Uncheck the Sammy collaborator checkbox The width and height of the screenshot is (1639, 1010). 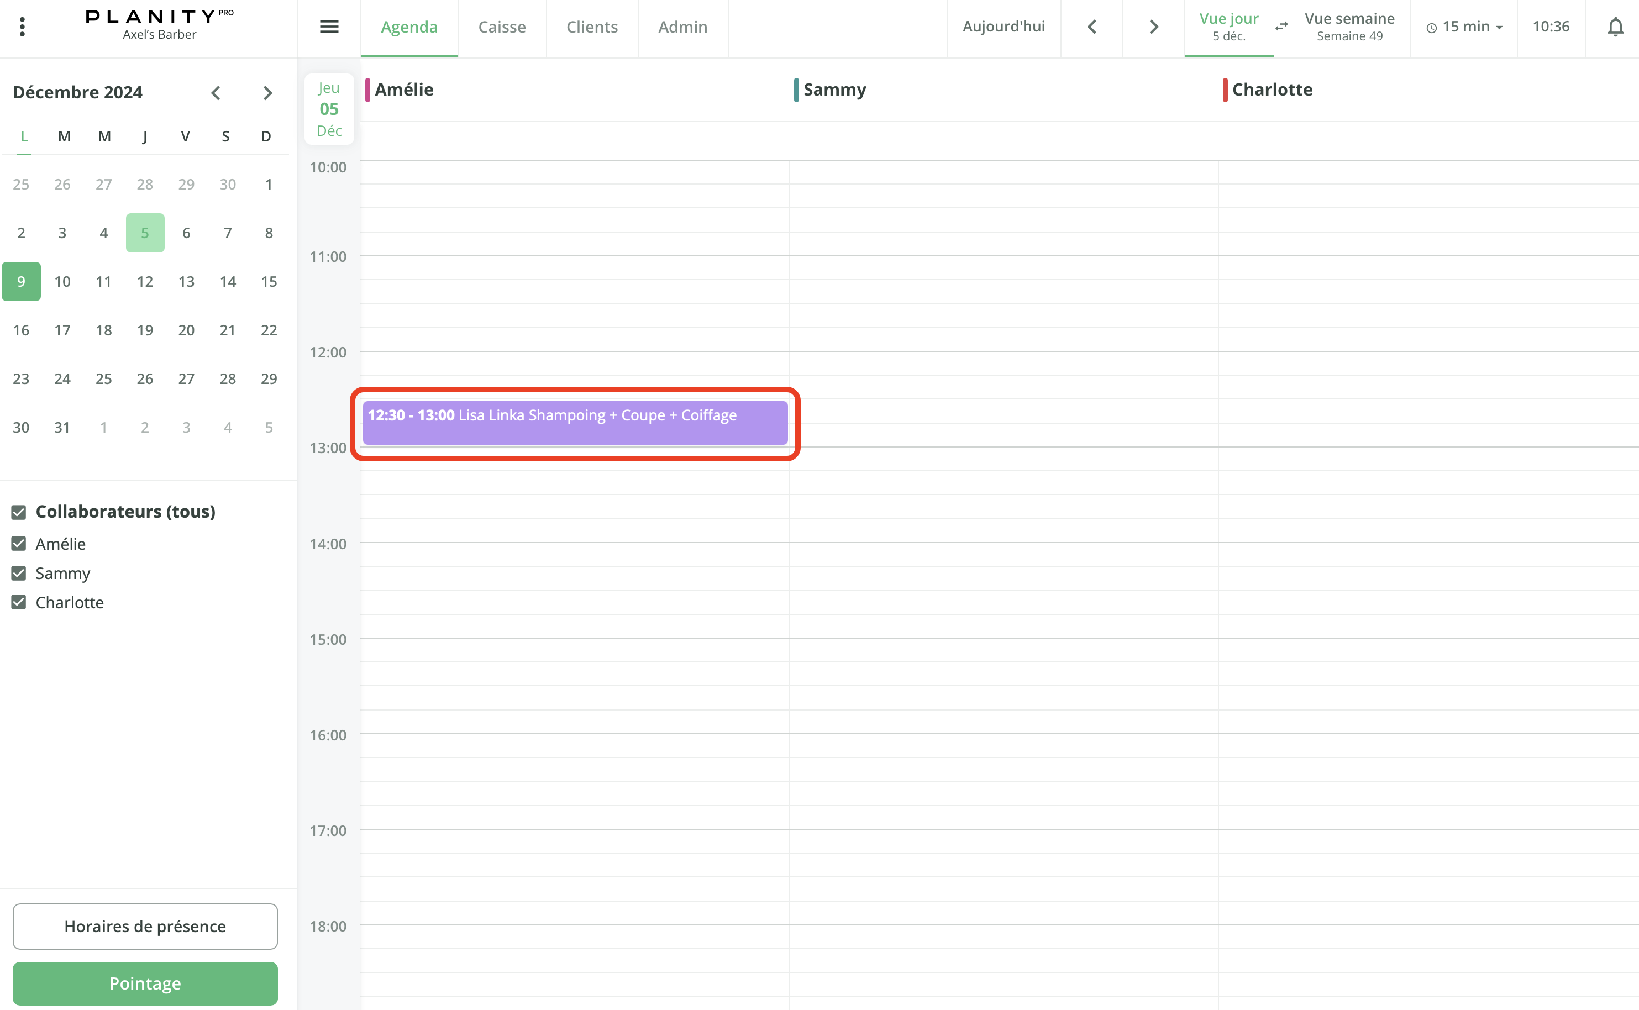[x=19, y=573]
